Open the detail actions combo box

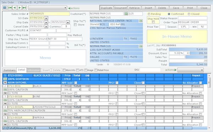pos(191,70)
